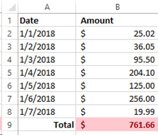Screen dimensions: 158x135
Task: Select the Total label cell
Action: point(47,124)
